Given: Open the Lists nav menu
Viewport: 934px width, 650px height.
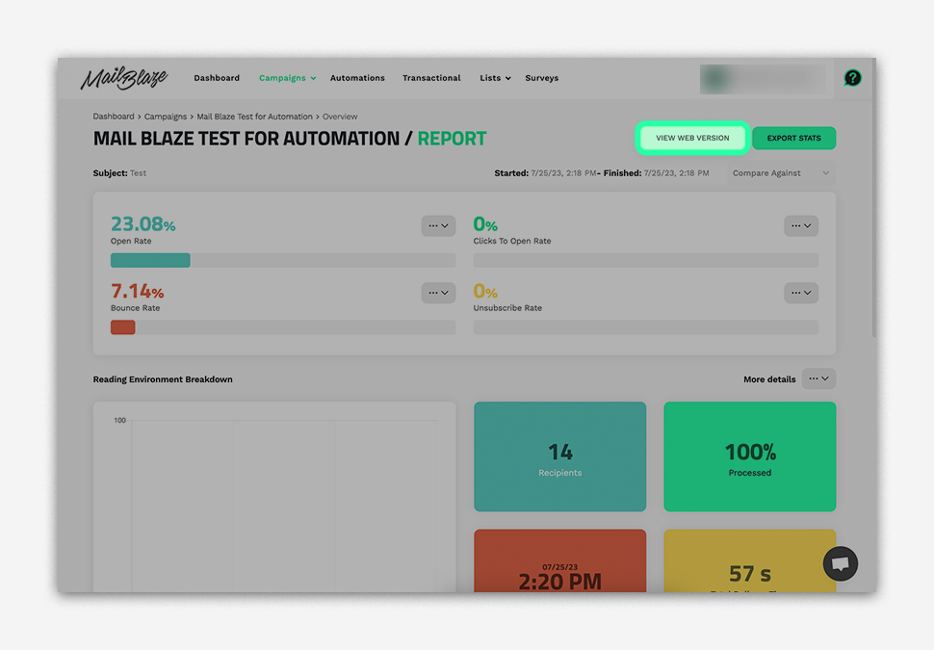Looking at the screenshot, I should (495, 78).
